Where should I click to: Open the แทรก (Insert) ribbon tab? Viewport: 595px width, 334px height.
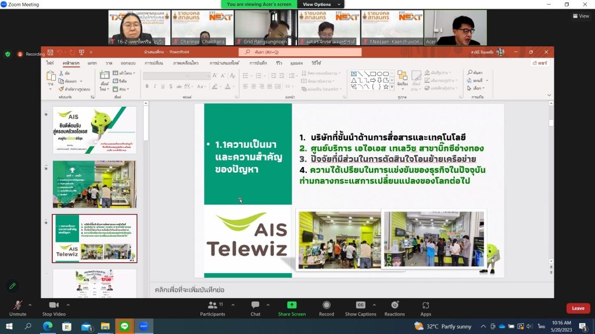pyautogui.click(x=92, y=63)
